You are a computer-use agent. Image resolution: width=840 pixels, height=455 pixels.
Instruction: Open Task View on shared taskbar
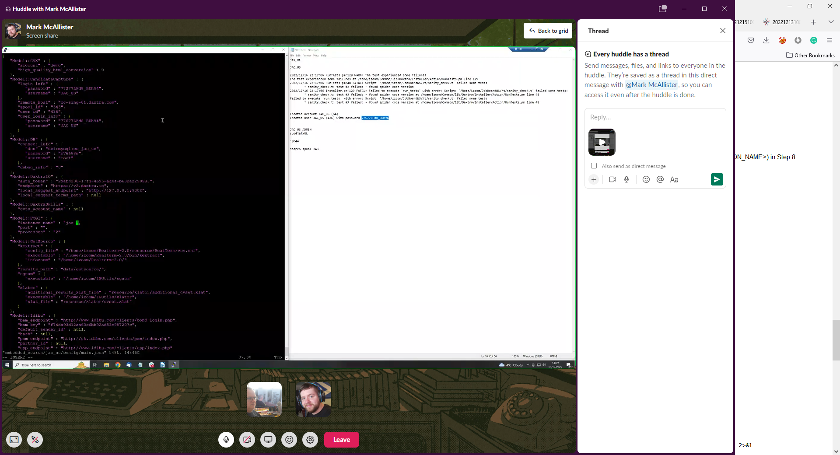[95, 365]
